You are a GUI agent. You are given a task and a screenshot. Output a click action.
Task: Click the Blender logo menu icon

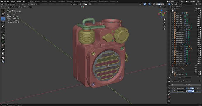click(x=2, y=1)
